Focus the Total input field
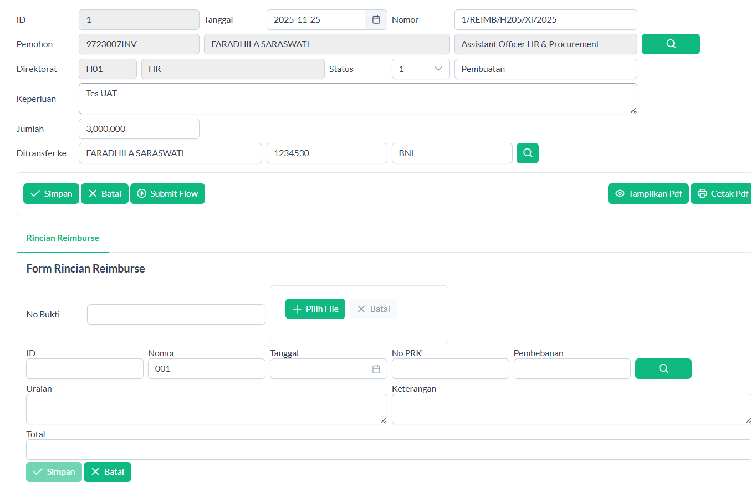 [x=388, y=450]
